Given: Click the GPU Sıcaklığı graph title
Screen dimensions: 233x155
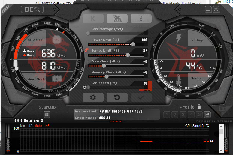Looking at the screenshot, I should coord(197,126).
